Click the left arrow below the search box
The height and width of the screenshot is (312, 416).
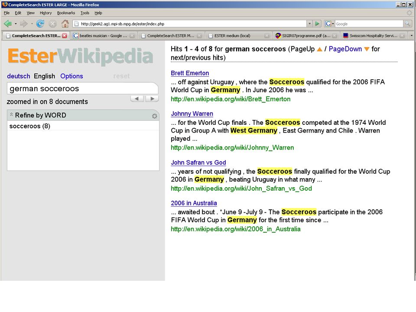pyautogui.click(x=137, y=99)
